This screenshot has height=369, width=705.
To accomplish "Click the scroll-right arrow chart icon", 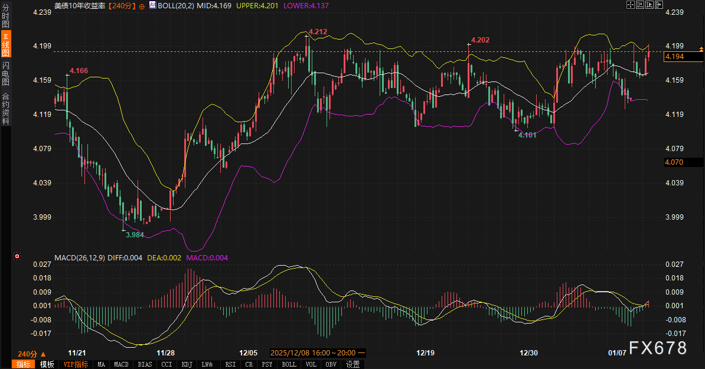I will [x=659, y=5].
